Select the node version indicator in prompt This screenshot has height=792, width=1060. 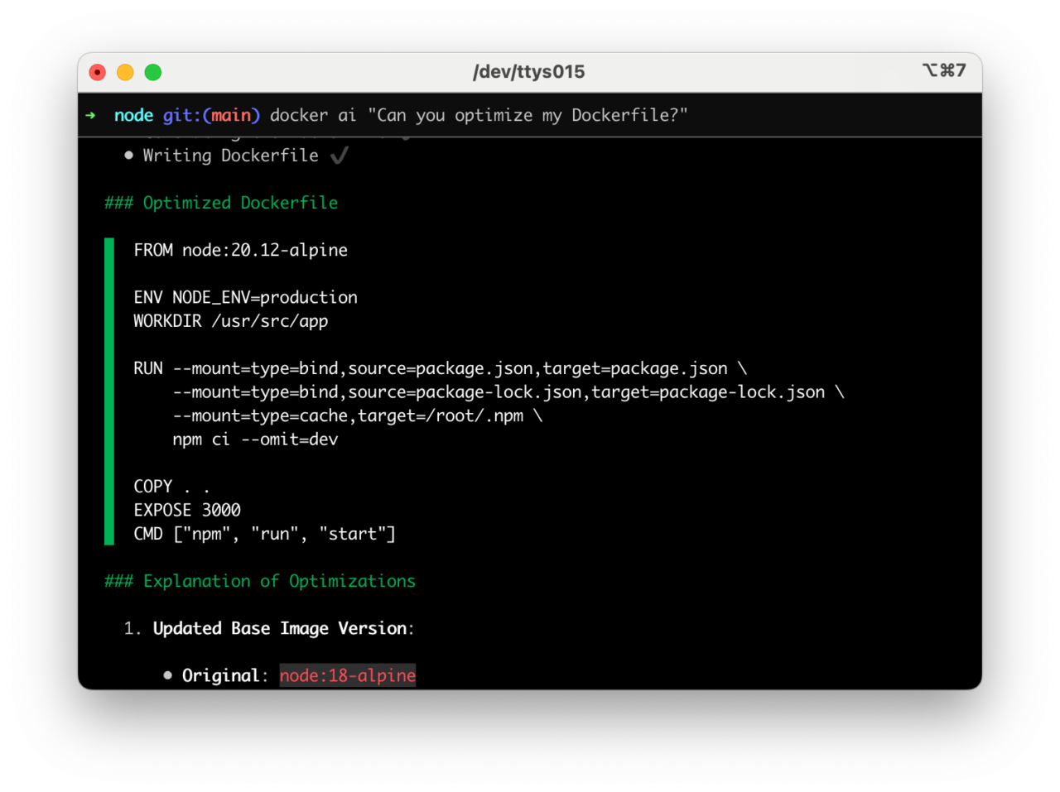(133, 115)
